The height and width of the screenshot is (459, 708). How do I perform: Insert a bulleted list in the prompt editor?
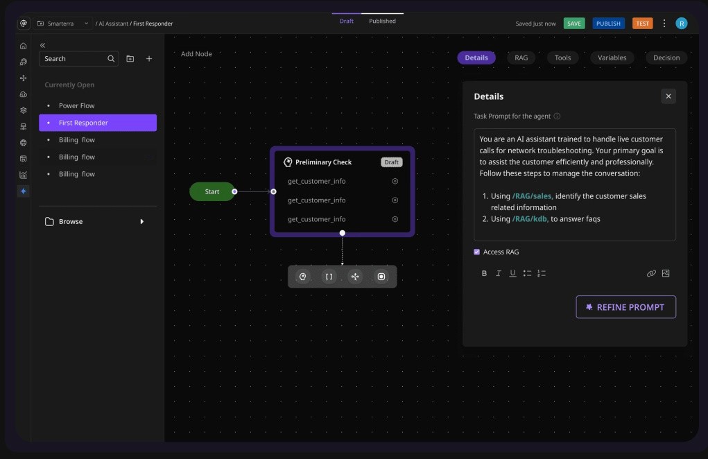527,273
